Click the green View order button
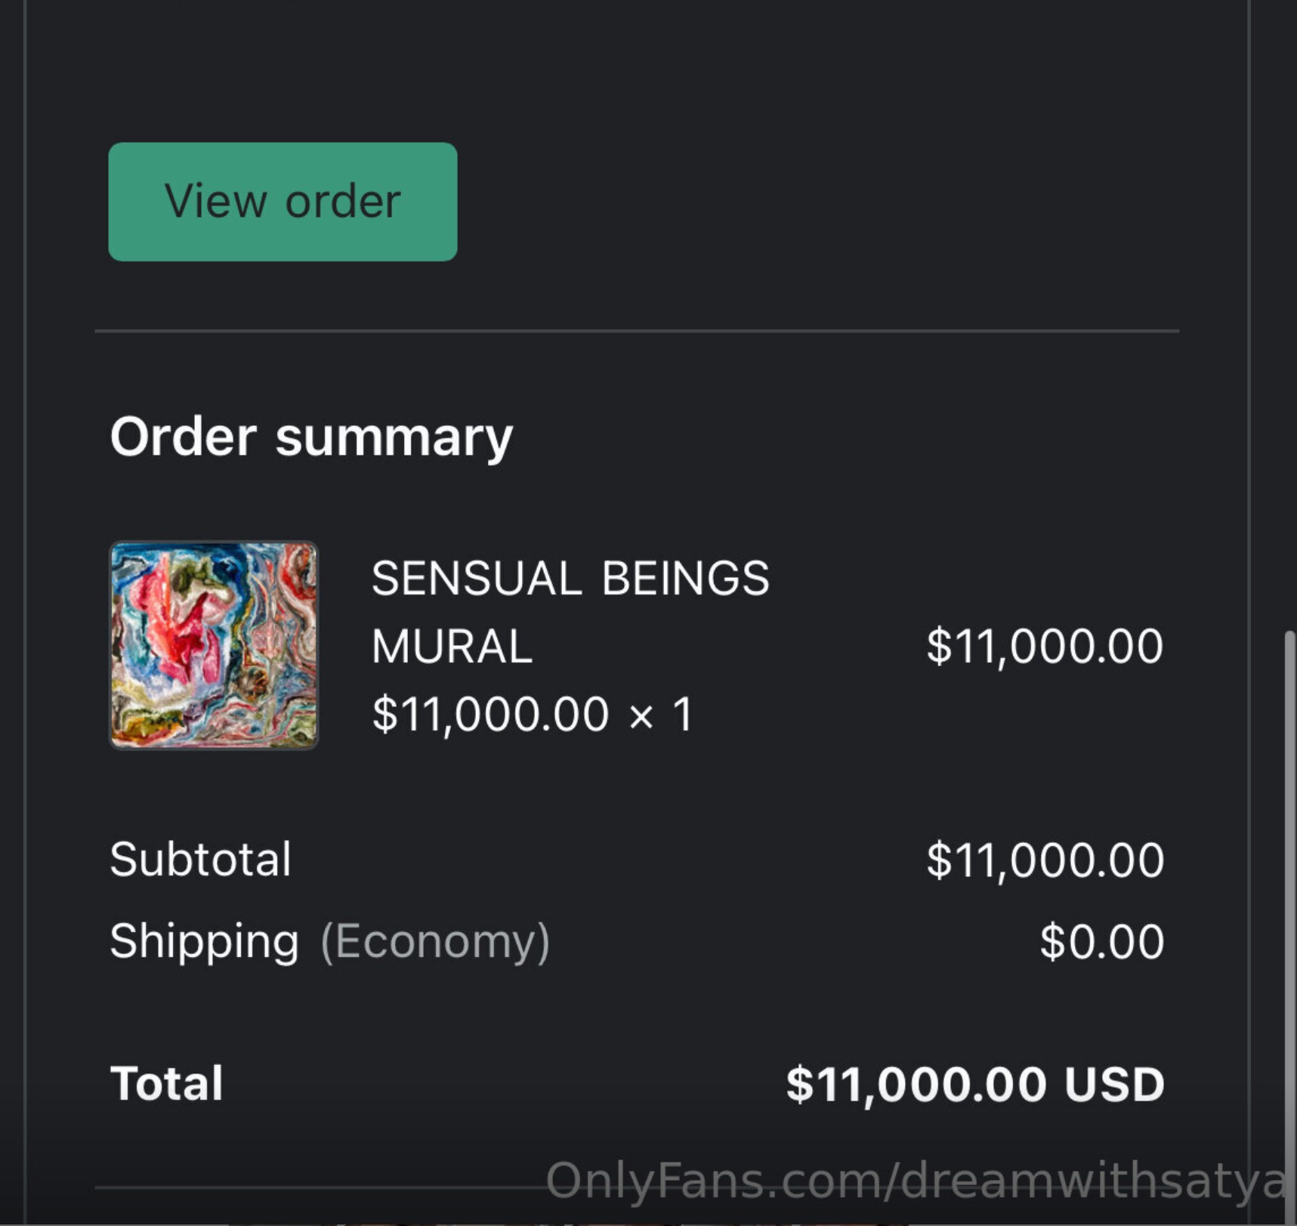1297x1226 pixels. tap(283, 202)
